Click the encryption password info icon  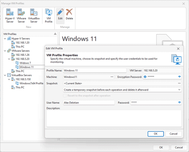click(x=145, y=77)
